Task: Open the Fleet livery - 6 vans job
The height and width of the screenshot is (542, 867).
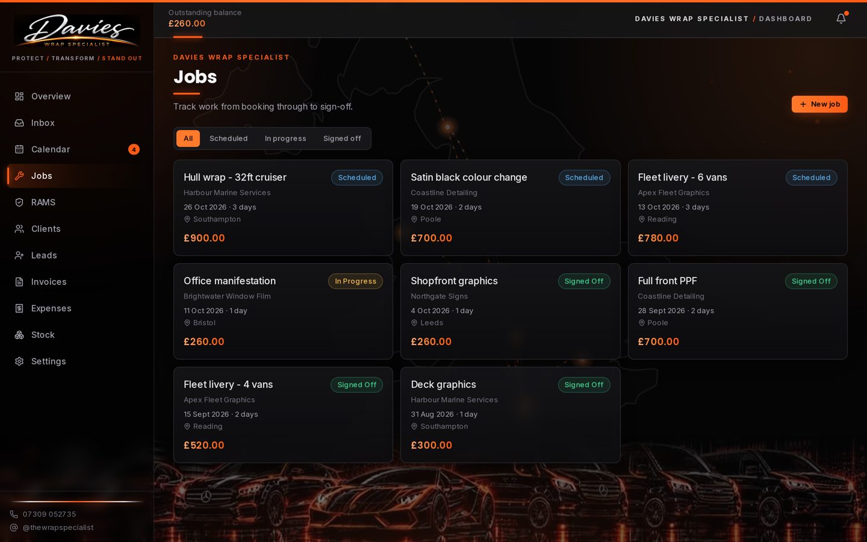Action: pos(738,208)
